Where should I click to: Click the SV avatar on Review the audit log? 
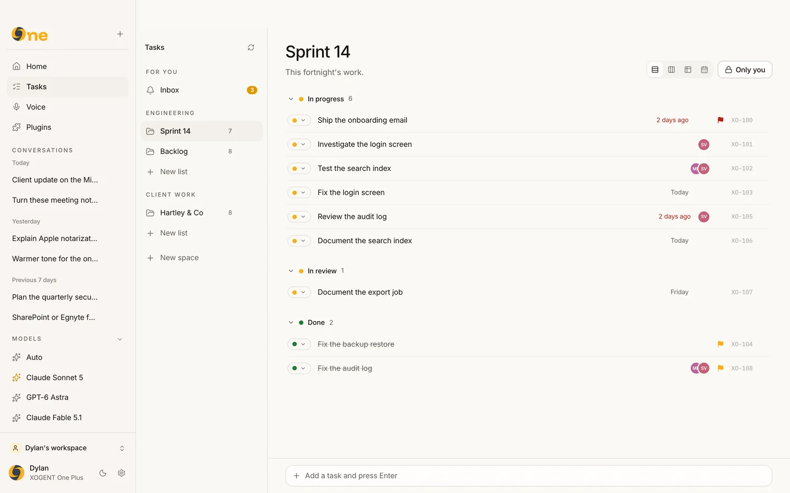click(x=704, y=217)
